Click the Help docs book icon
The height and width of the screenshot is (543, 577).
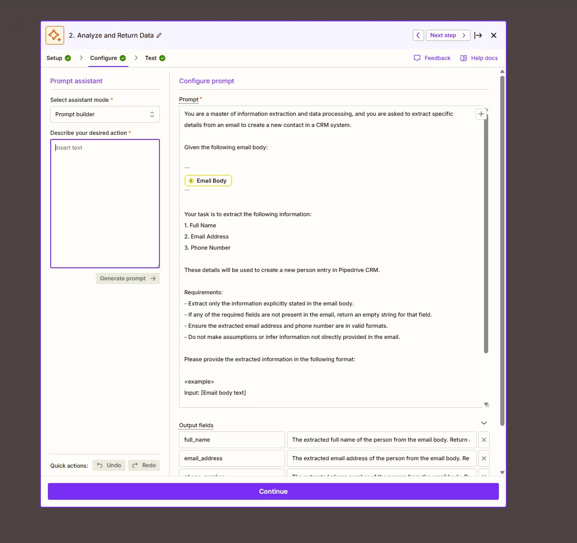[464, 58]
